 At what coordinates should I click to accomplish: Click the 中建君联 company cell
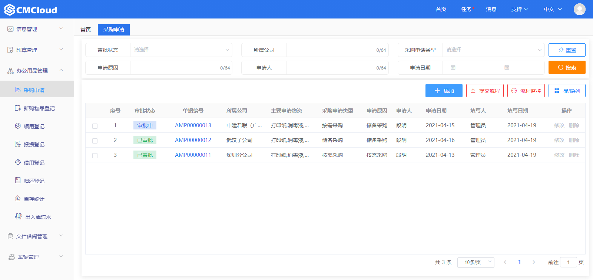pos(244,125)
